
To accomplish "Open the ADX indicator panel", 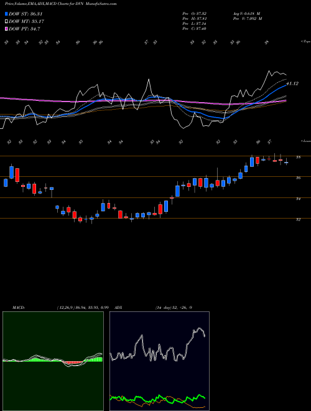I will [x=159, y=361].
